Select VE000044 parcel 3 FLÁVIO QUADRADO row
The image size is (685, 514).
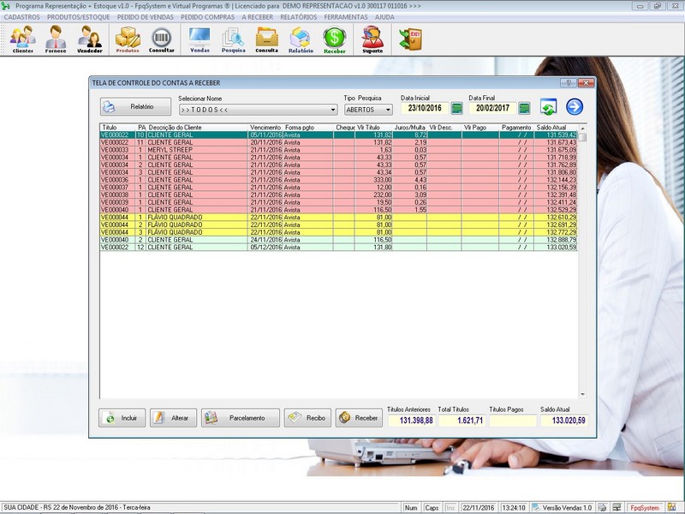click(x=338, y=232)
